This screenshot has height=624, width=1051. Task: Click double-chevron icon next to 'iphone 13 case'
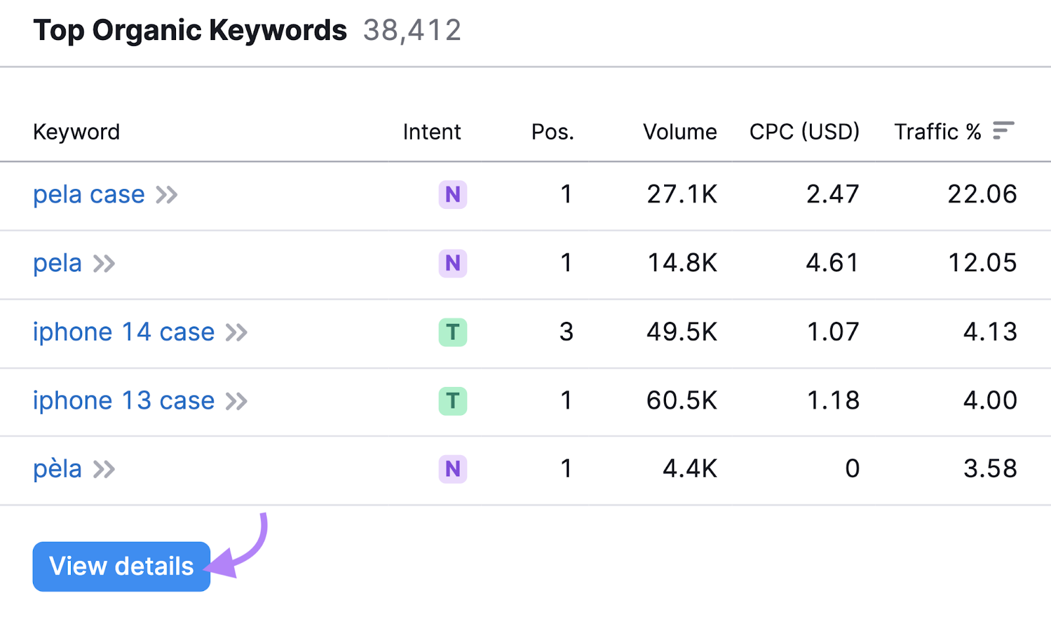point(236,401)
